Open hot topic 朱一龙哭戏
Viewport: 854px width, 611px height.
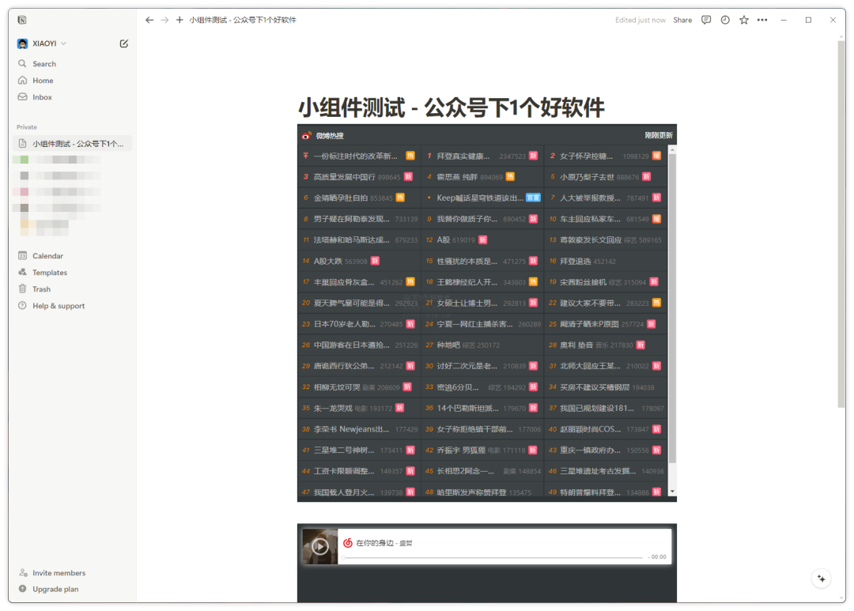(x=333, y=409)
